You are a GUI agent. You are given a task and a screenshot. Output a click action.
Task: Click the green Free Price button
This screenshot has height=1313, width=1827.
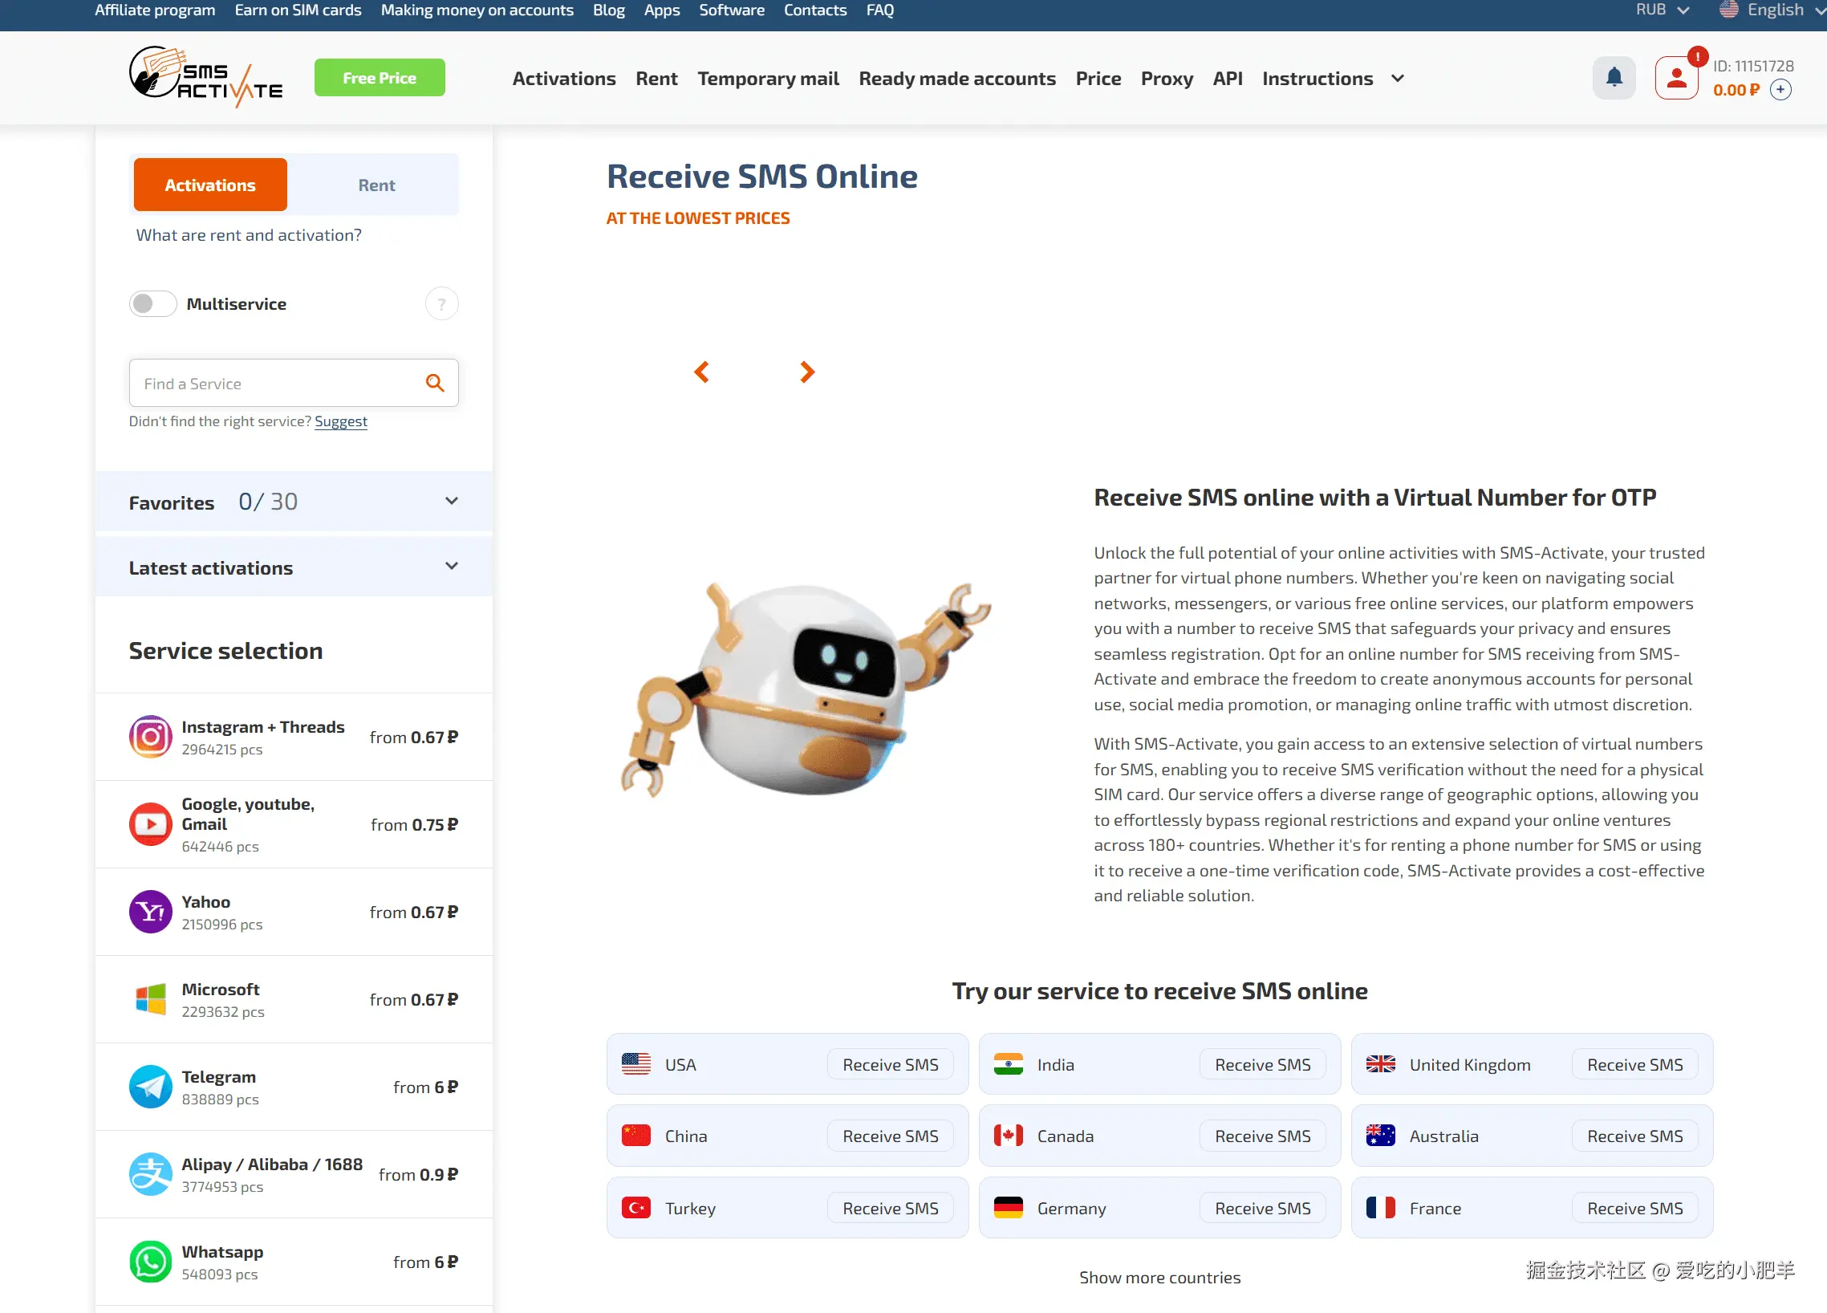click(x=380, y=78)
